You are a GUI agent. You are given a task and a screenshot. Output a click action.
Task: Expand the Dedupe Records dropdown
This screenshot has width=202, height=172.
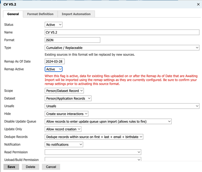[94, 137]
